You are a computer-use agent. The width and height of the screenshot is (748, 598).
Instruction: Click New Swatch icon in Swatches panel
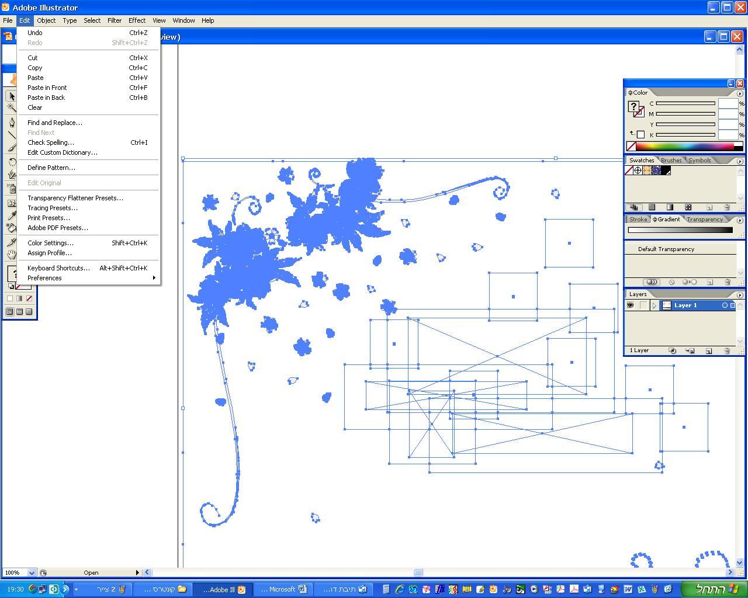[709, 207]
